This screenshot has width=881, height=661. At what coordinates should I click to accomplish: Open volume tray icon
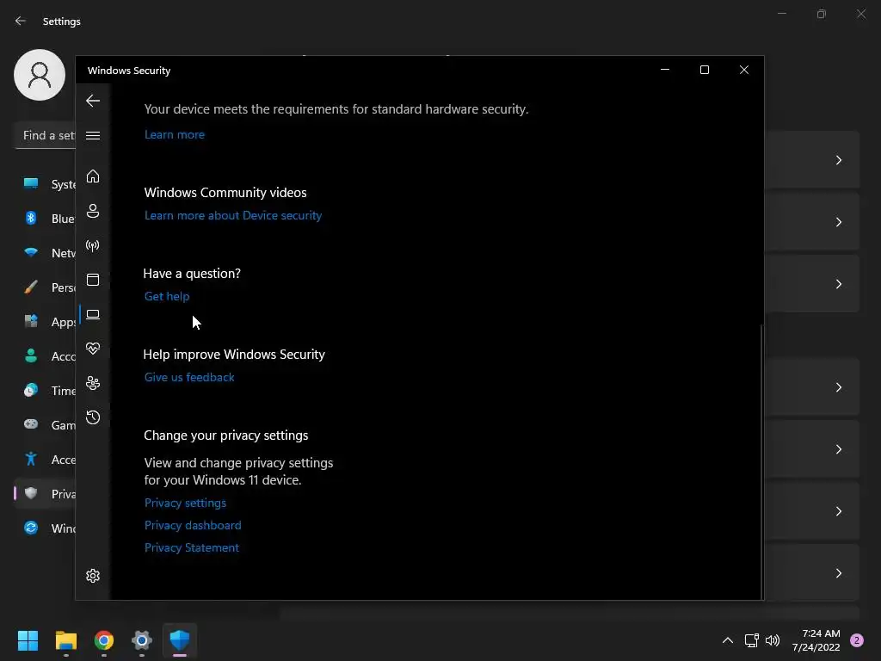coord(773,640)
